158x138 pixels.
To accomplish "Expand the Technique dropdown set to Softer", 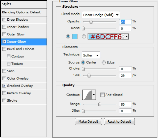I will tap(91, 55).
